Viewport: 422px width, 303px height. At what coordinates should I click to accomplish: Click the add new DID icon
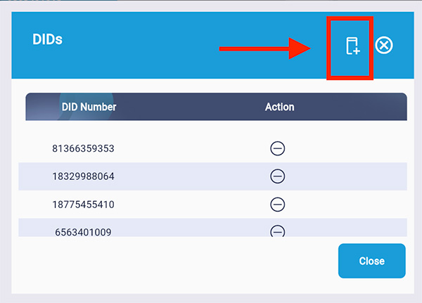pos(352,46)
